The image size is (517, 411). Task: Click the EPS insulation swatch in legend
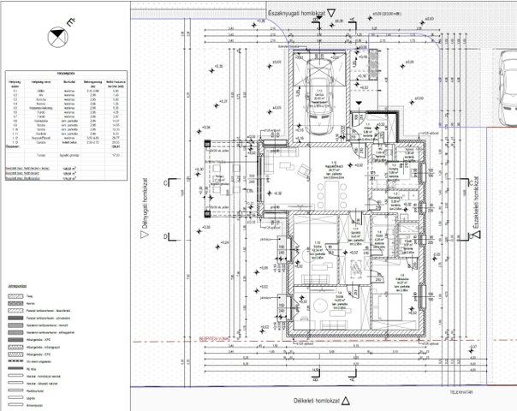pos(15,354)
